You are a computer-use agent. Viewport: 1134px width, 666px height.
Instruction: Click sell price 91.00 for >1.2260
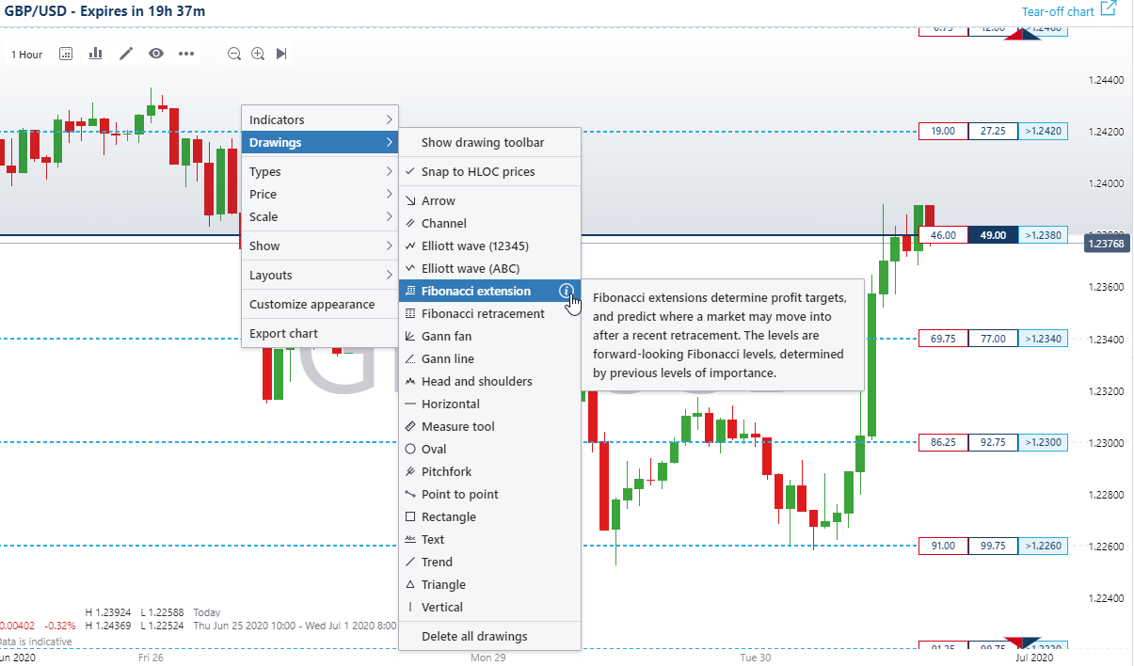pos(943,546)
